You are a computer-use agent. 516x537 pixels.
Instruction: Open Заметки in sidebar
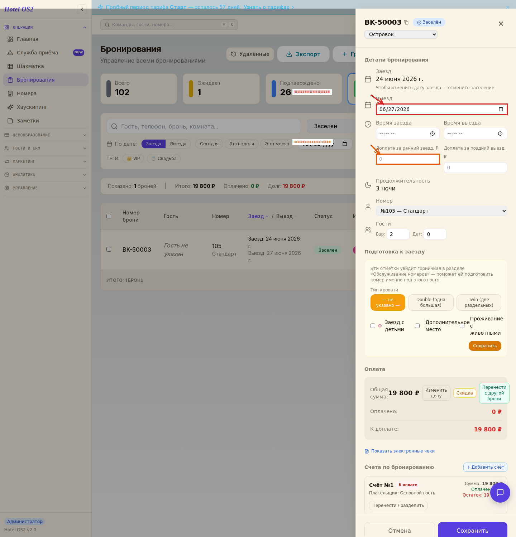[46, 121]
